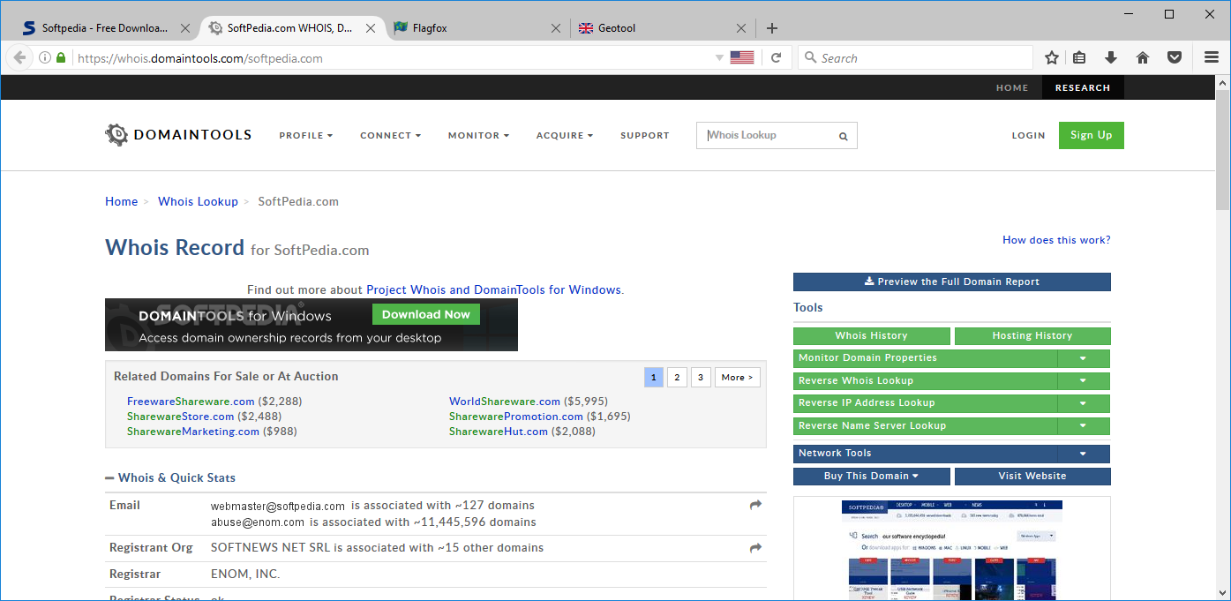Open Project Whois and DomainTools link
Image resolution: width=1231 pixels, height=601 pixels.
(493, 289)
